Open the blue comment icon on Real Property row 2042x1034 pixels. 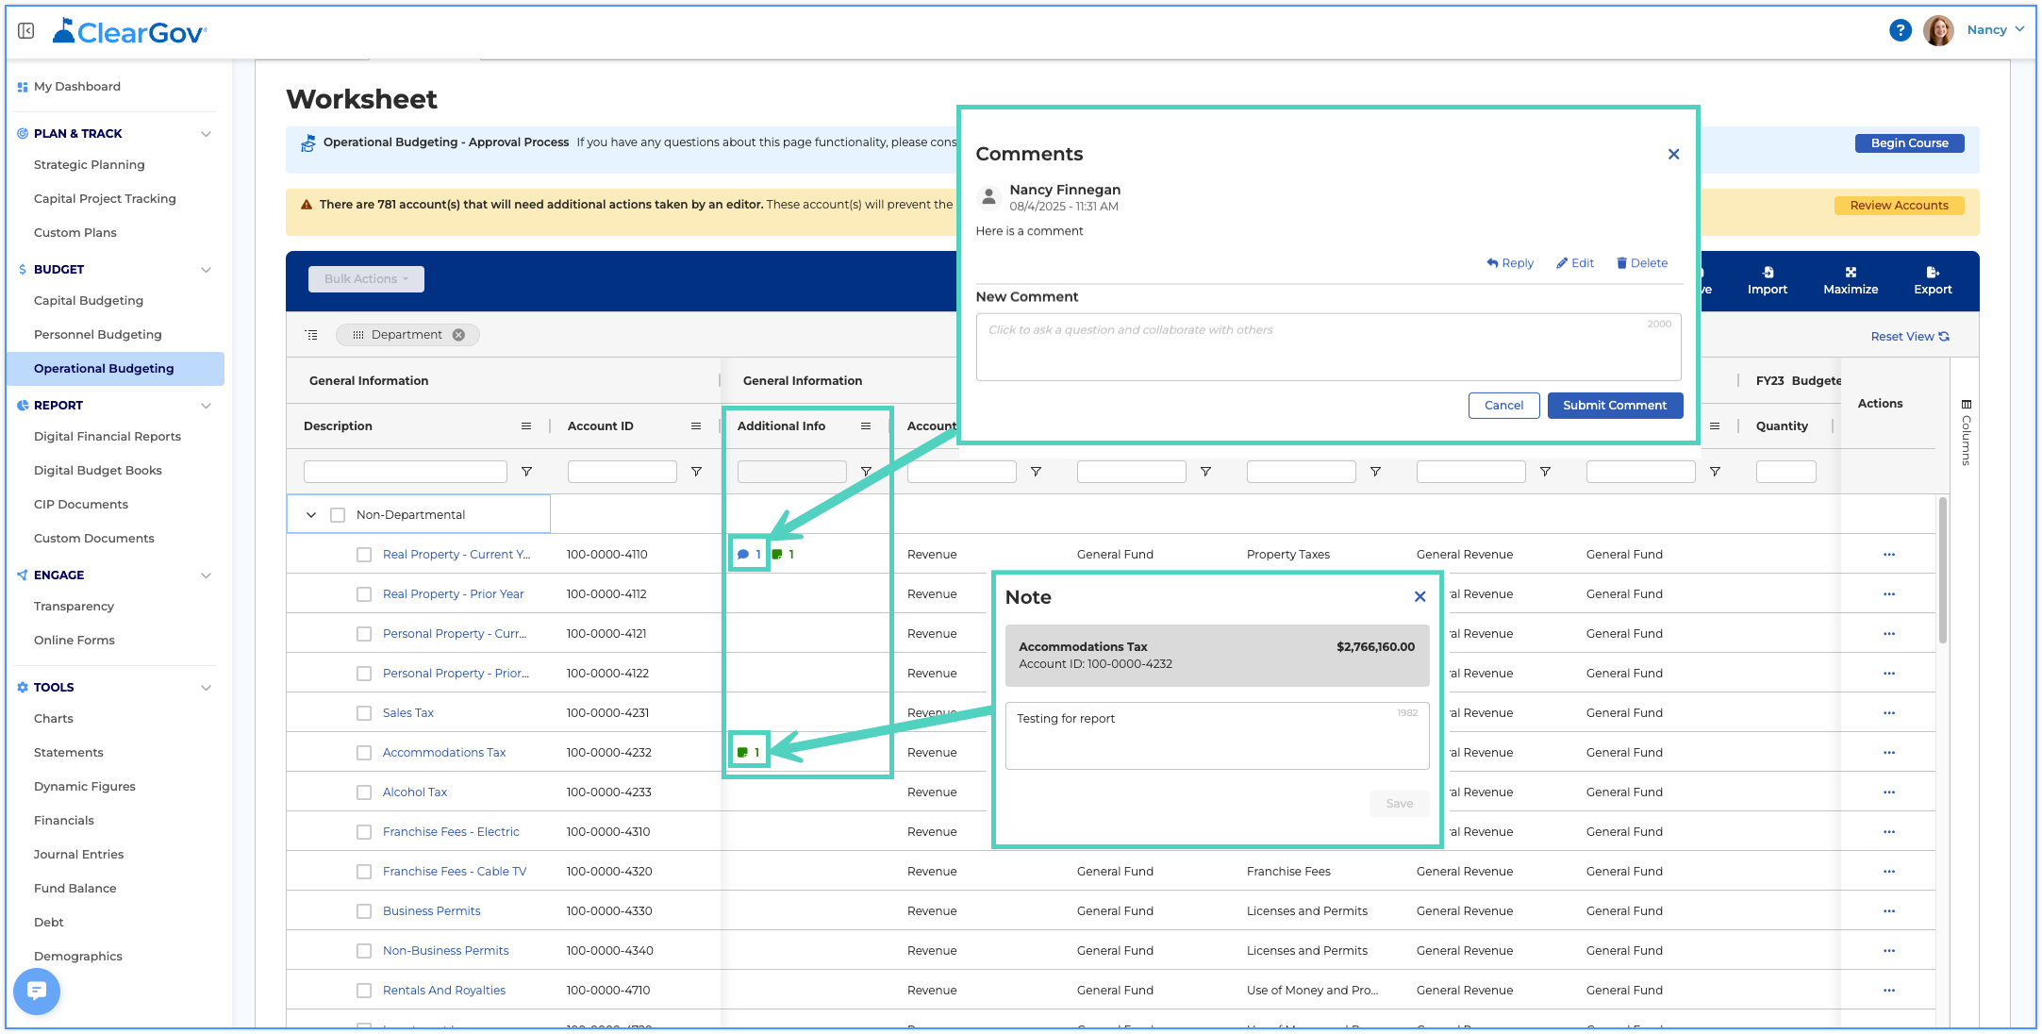click(743, 555)
